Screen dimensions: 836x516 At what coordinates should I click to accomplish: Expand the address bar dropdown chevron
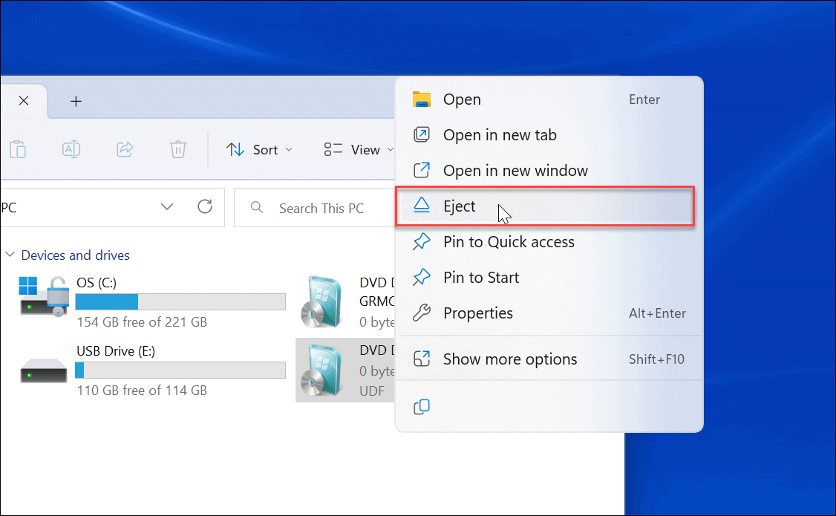click(167, 207)
